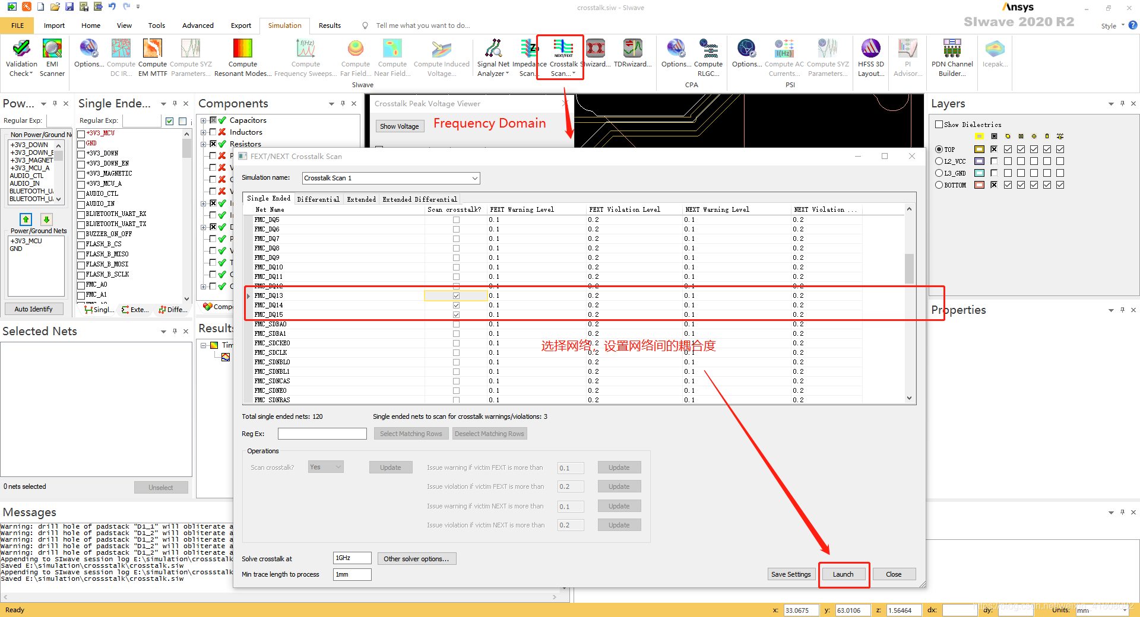Open the Signal Net Analyzer
Screen dimensions: 1140x617
click(x=493, y=58)
